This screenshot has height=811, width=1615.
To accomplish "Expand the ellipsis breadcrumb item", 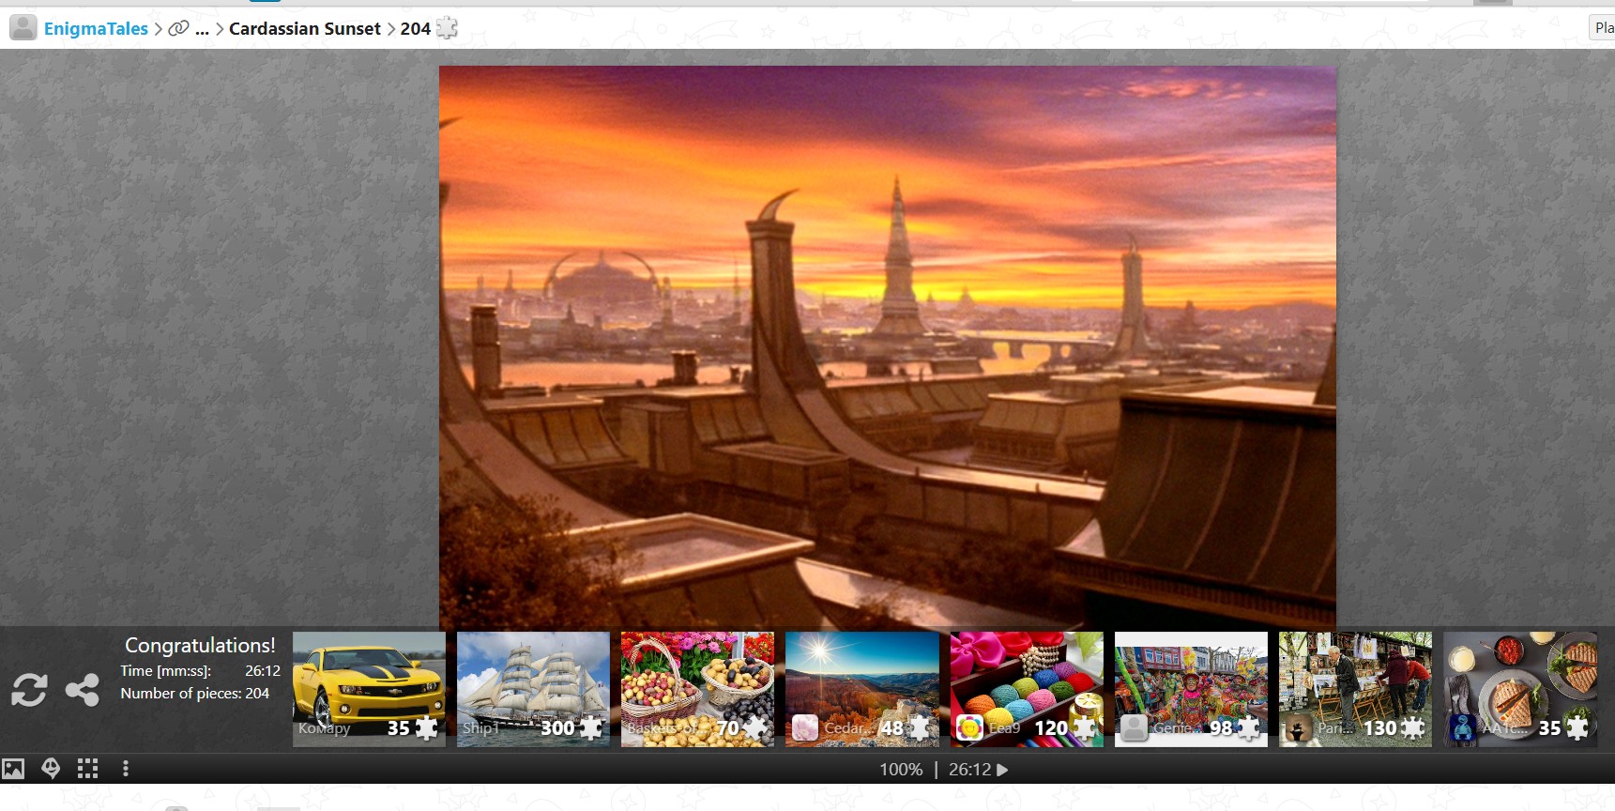I will pos(202,29).
